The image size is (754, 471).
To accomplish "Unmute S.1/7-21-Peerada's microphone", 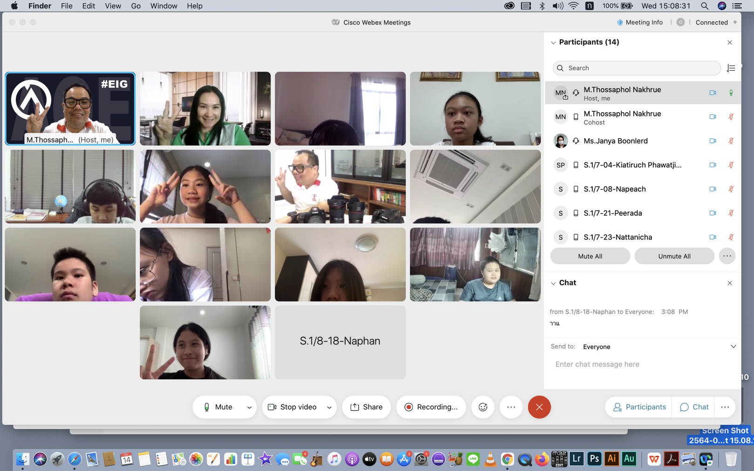I will click(x=731, y=213).
